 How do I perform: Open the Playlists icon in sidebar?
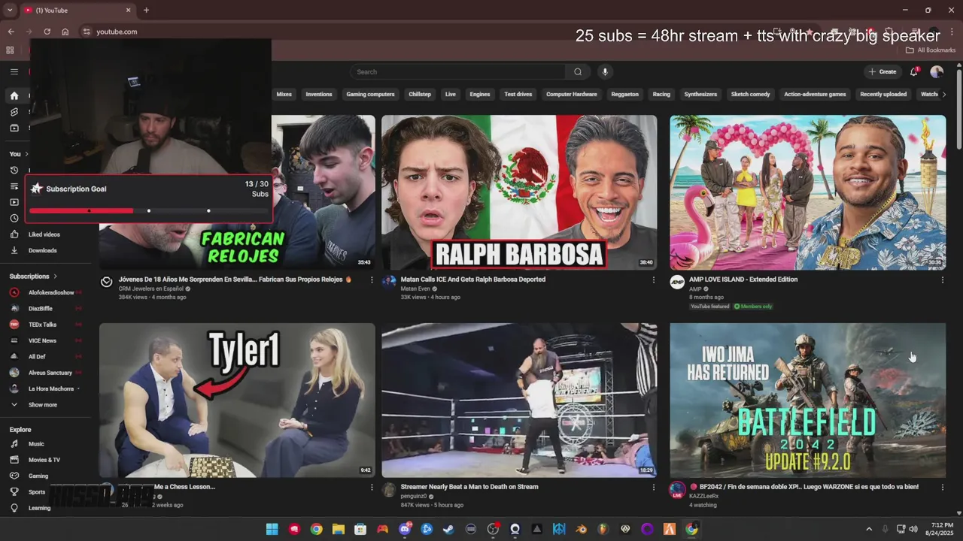pos(14,186)
